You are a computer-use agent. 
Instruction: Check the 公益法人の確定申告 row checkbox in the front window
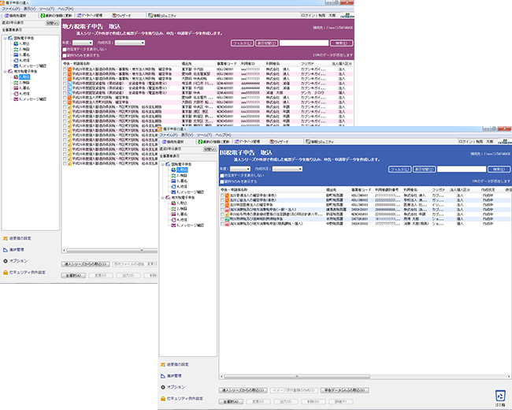coord(222,200)
